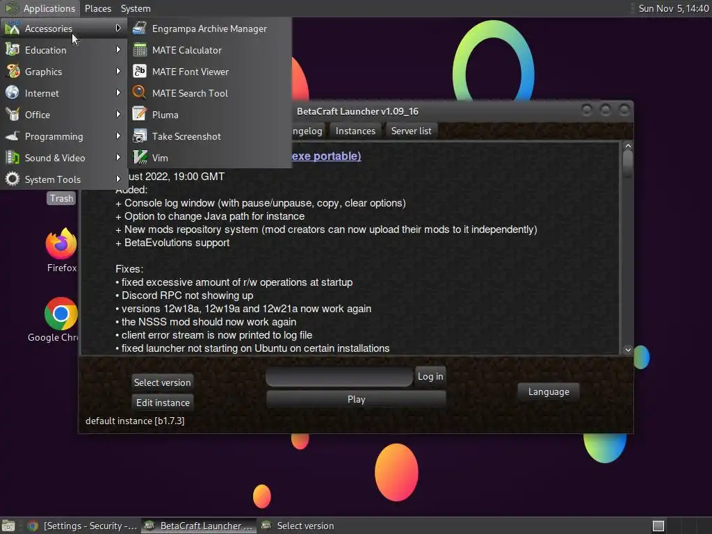Click the System Tools gear icon
The height and width of the screenshot is (534, 712).
pos(13,179)
